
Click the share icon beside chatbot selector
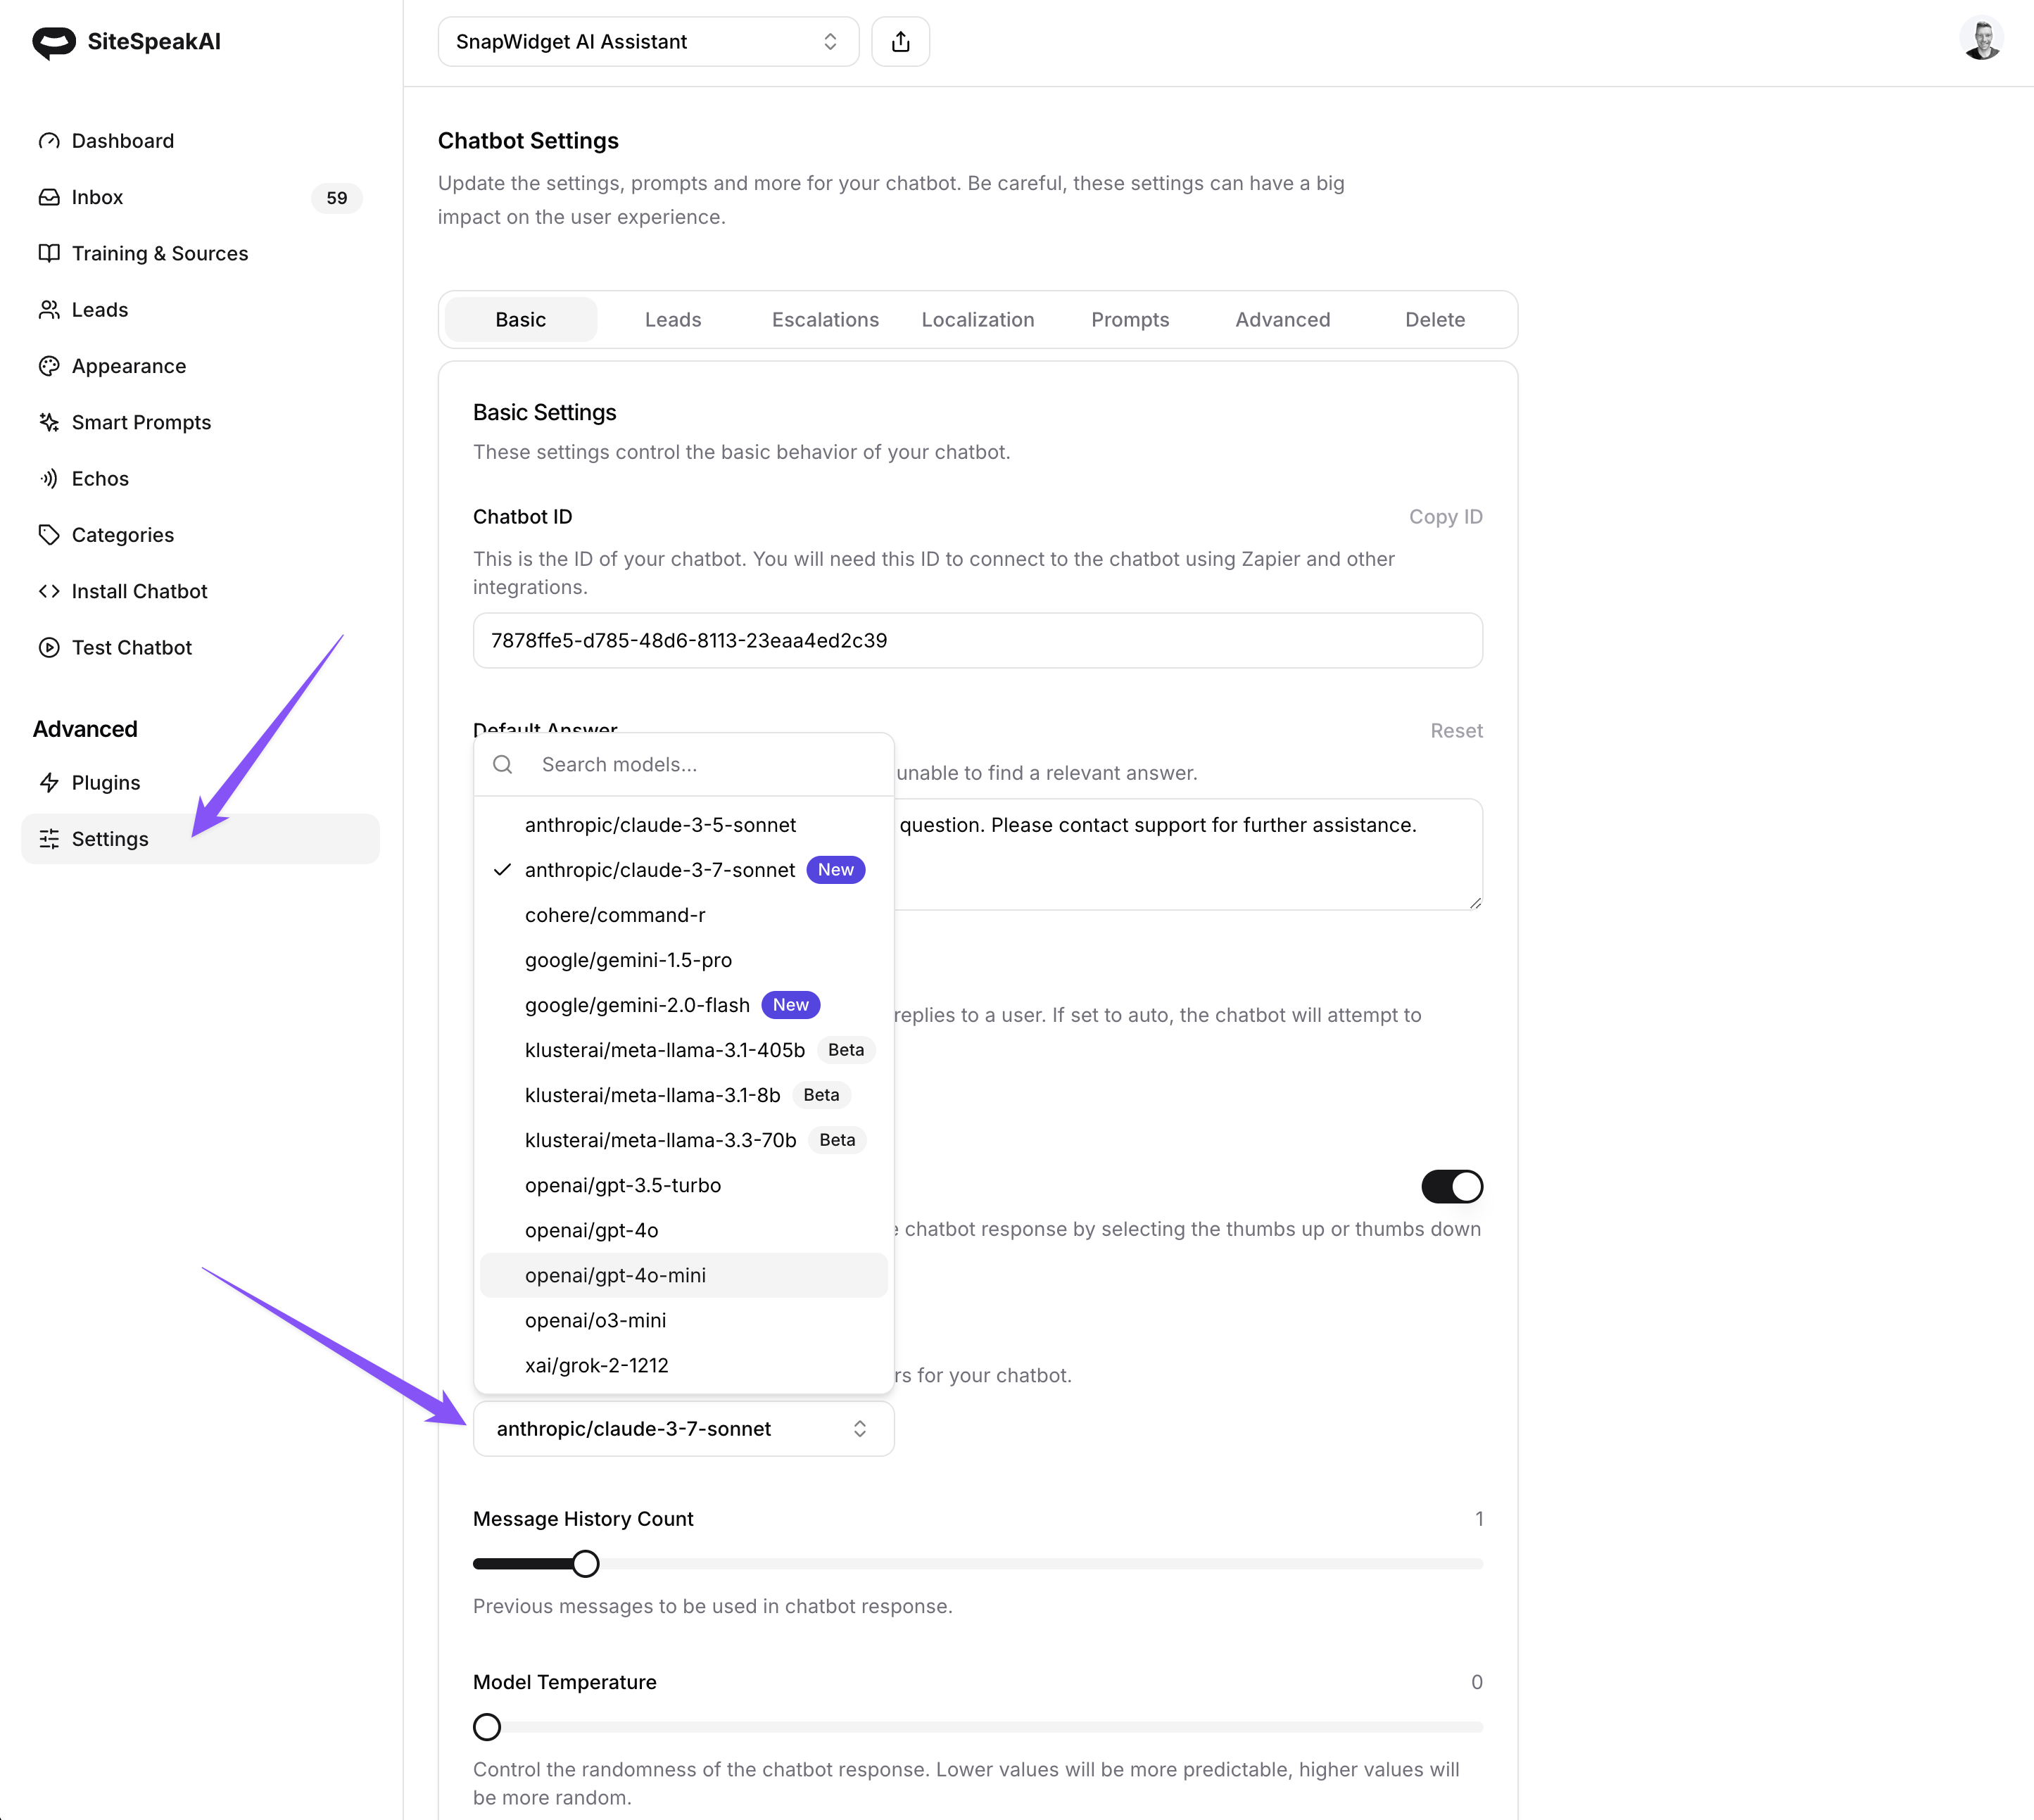click(x=900, y=42)
